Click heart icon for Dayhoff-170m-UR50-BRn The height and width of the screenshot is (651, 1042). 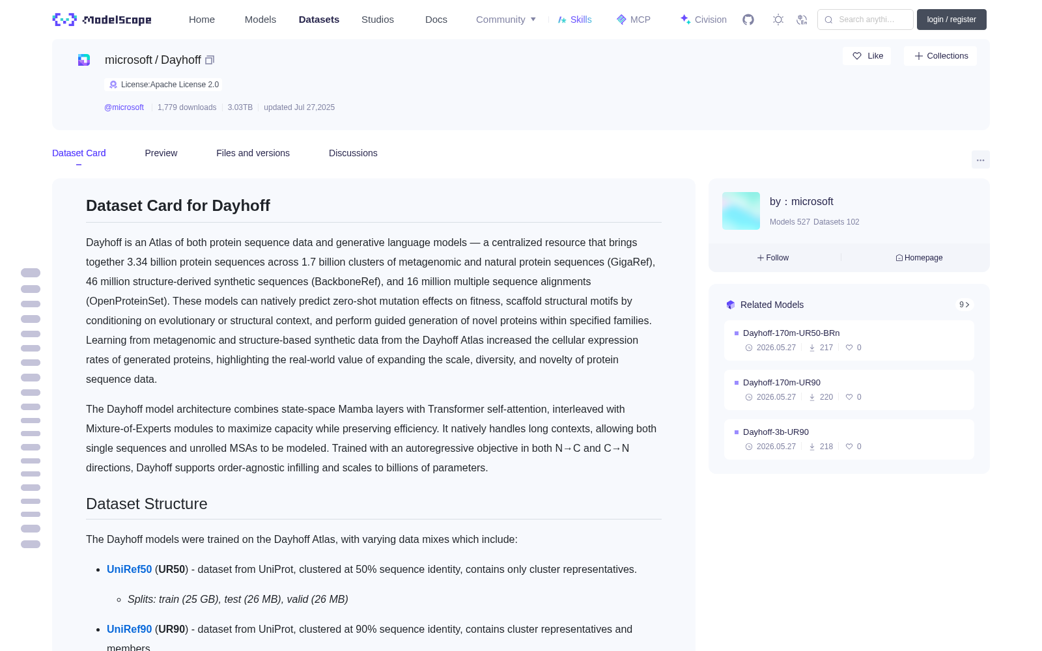click(x=849, y=348)
